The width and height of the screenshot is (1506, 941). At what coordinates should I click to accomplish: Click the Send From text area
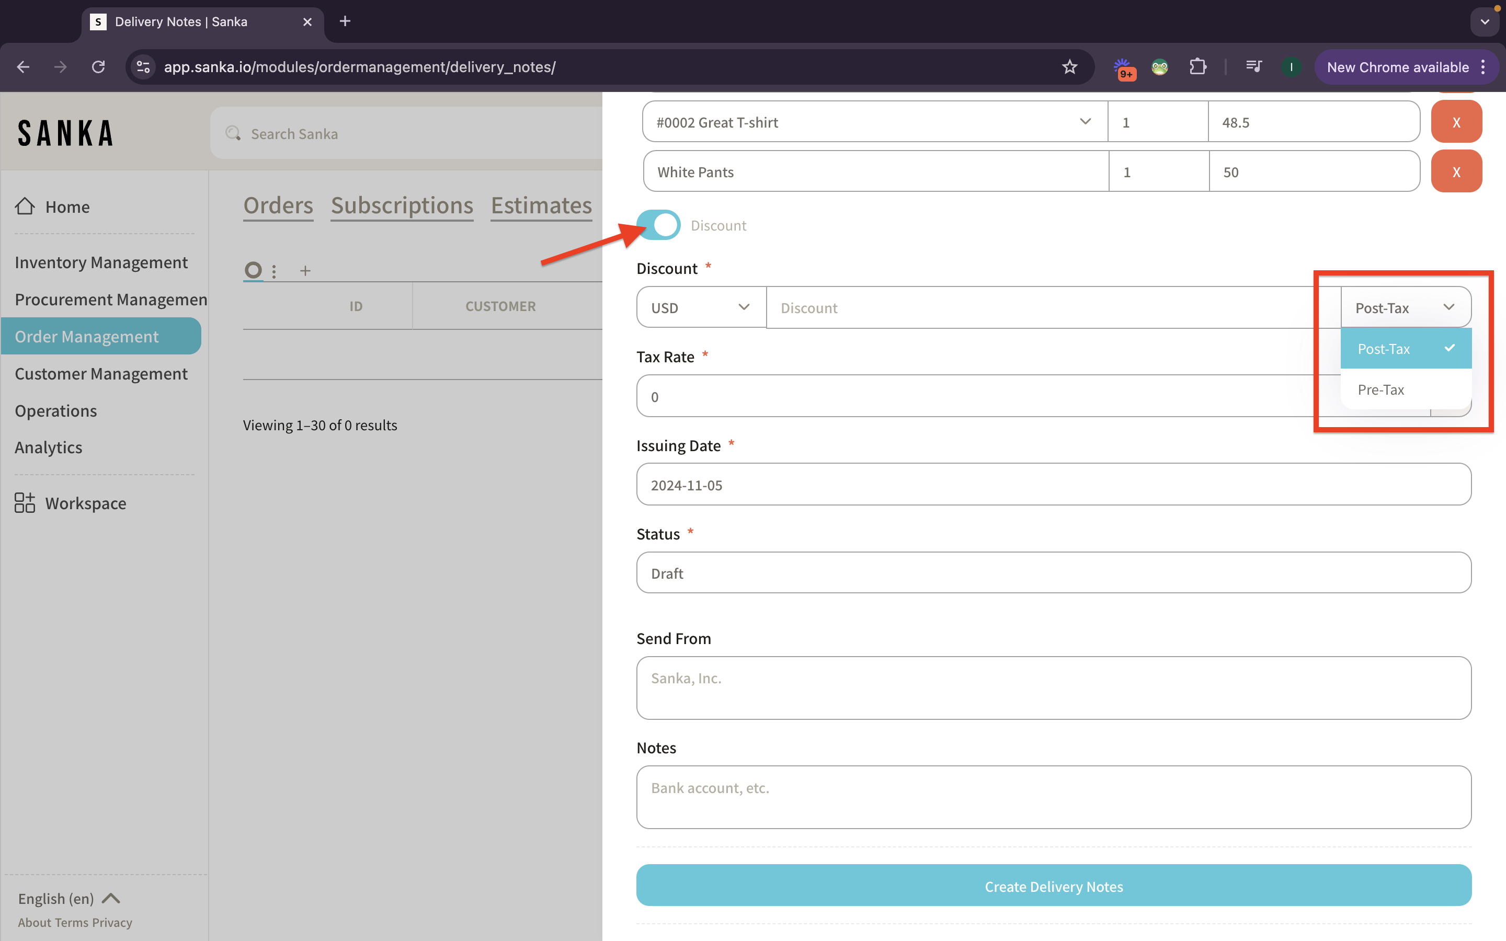(x=1054, y=687)
